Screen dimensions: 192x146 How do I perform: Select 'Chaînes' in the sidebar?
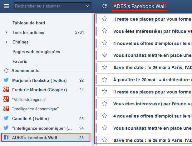tap(21, 42)
